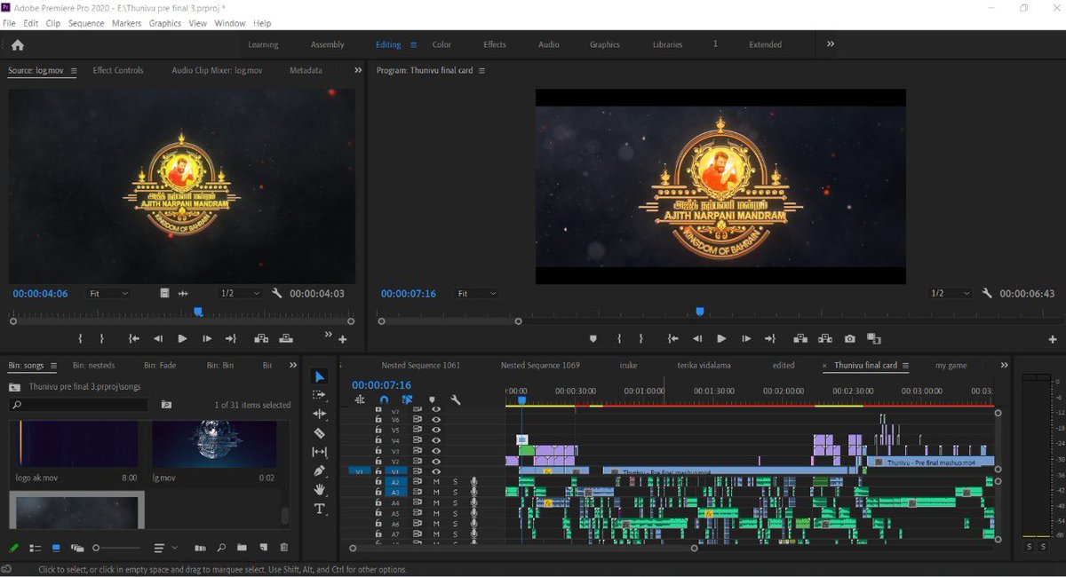Open Source monitor 1/2 resolution dropdown
This screenshot has width=1066, height=577.
point(240,293)
